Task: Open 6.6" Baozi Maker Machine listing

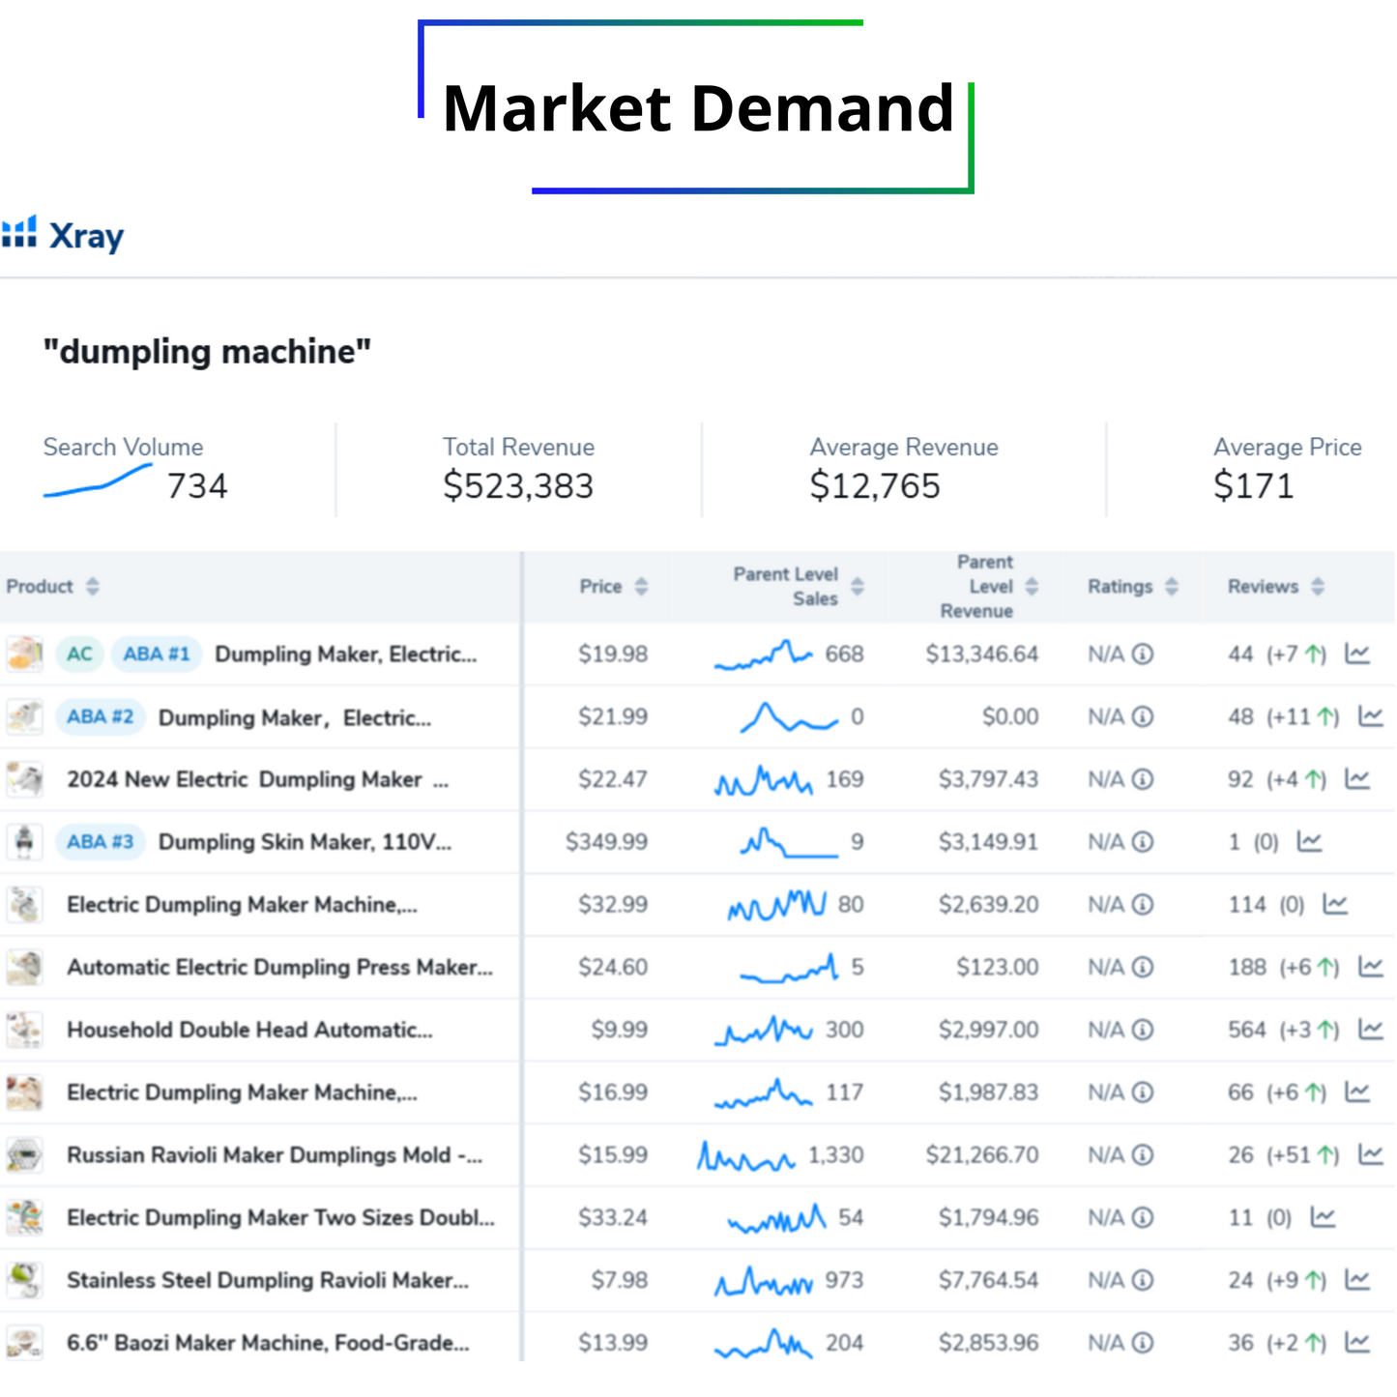Action: tap(269, 1343)
